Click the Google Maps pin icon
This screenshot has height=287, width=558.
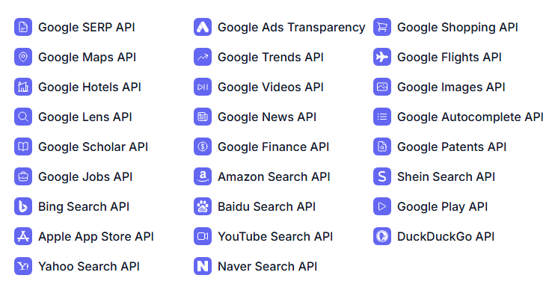click(x=23, y=57)
